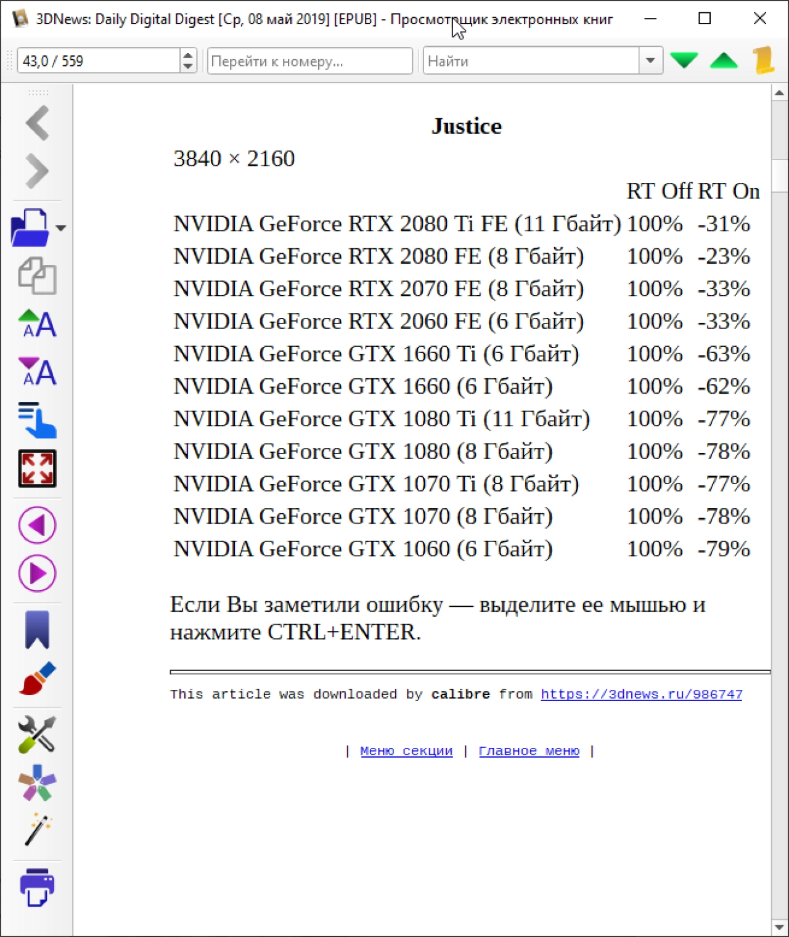Click the 'Перейти к номеру...' field
This screenshot has width=789, height=937.
pos(310,61)
